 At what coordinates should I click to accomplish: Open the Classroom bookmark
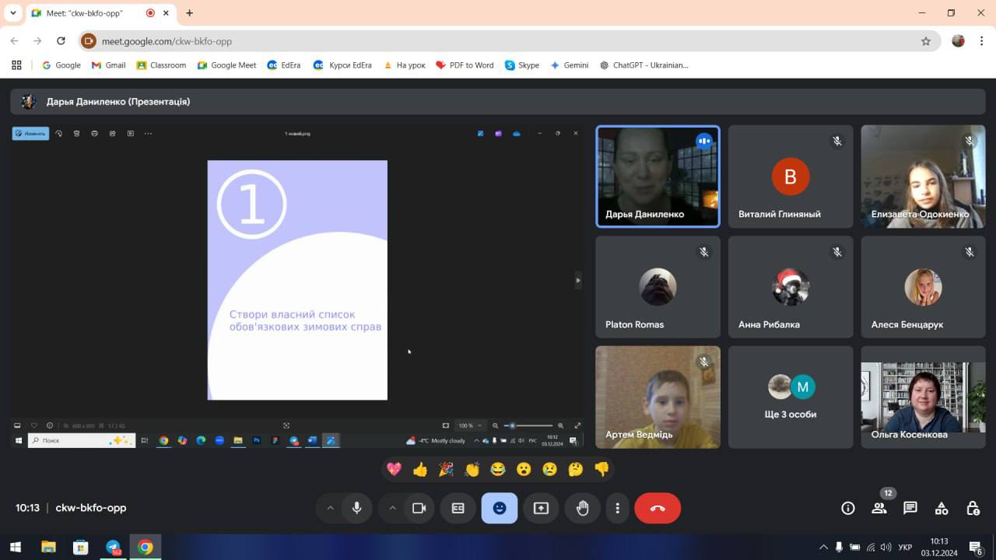[x=161, y=65]
